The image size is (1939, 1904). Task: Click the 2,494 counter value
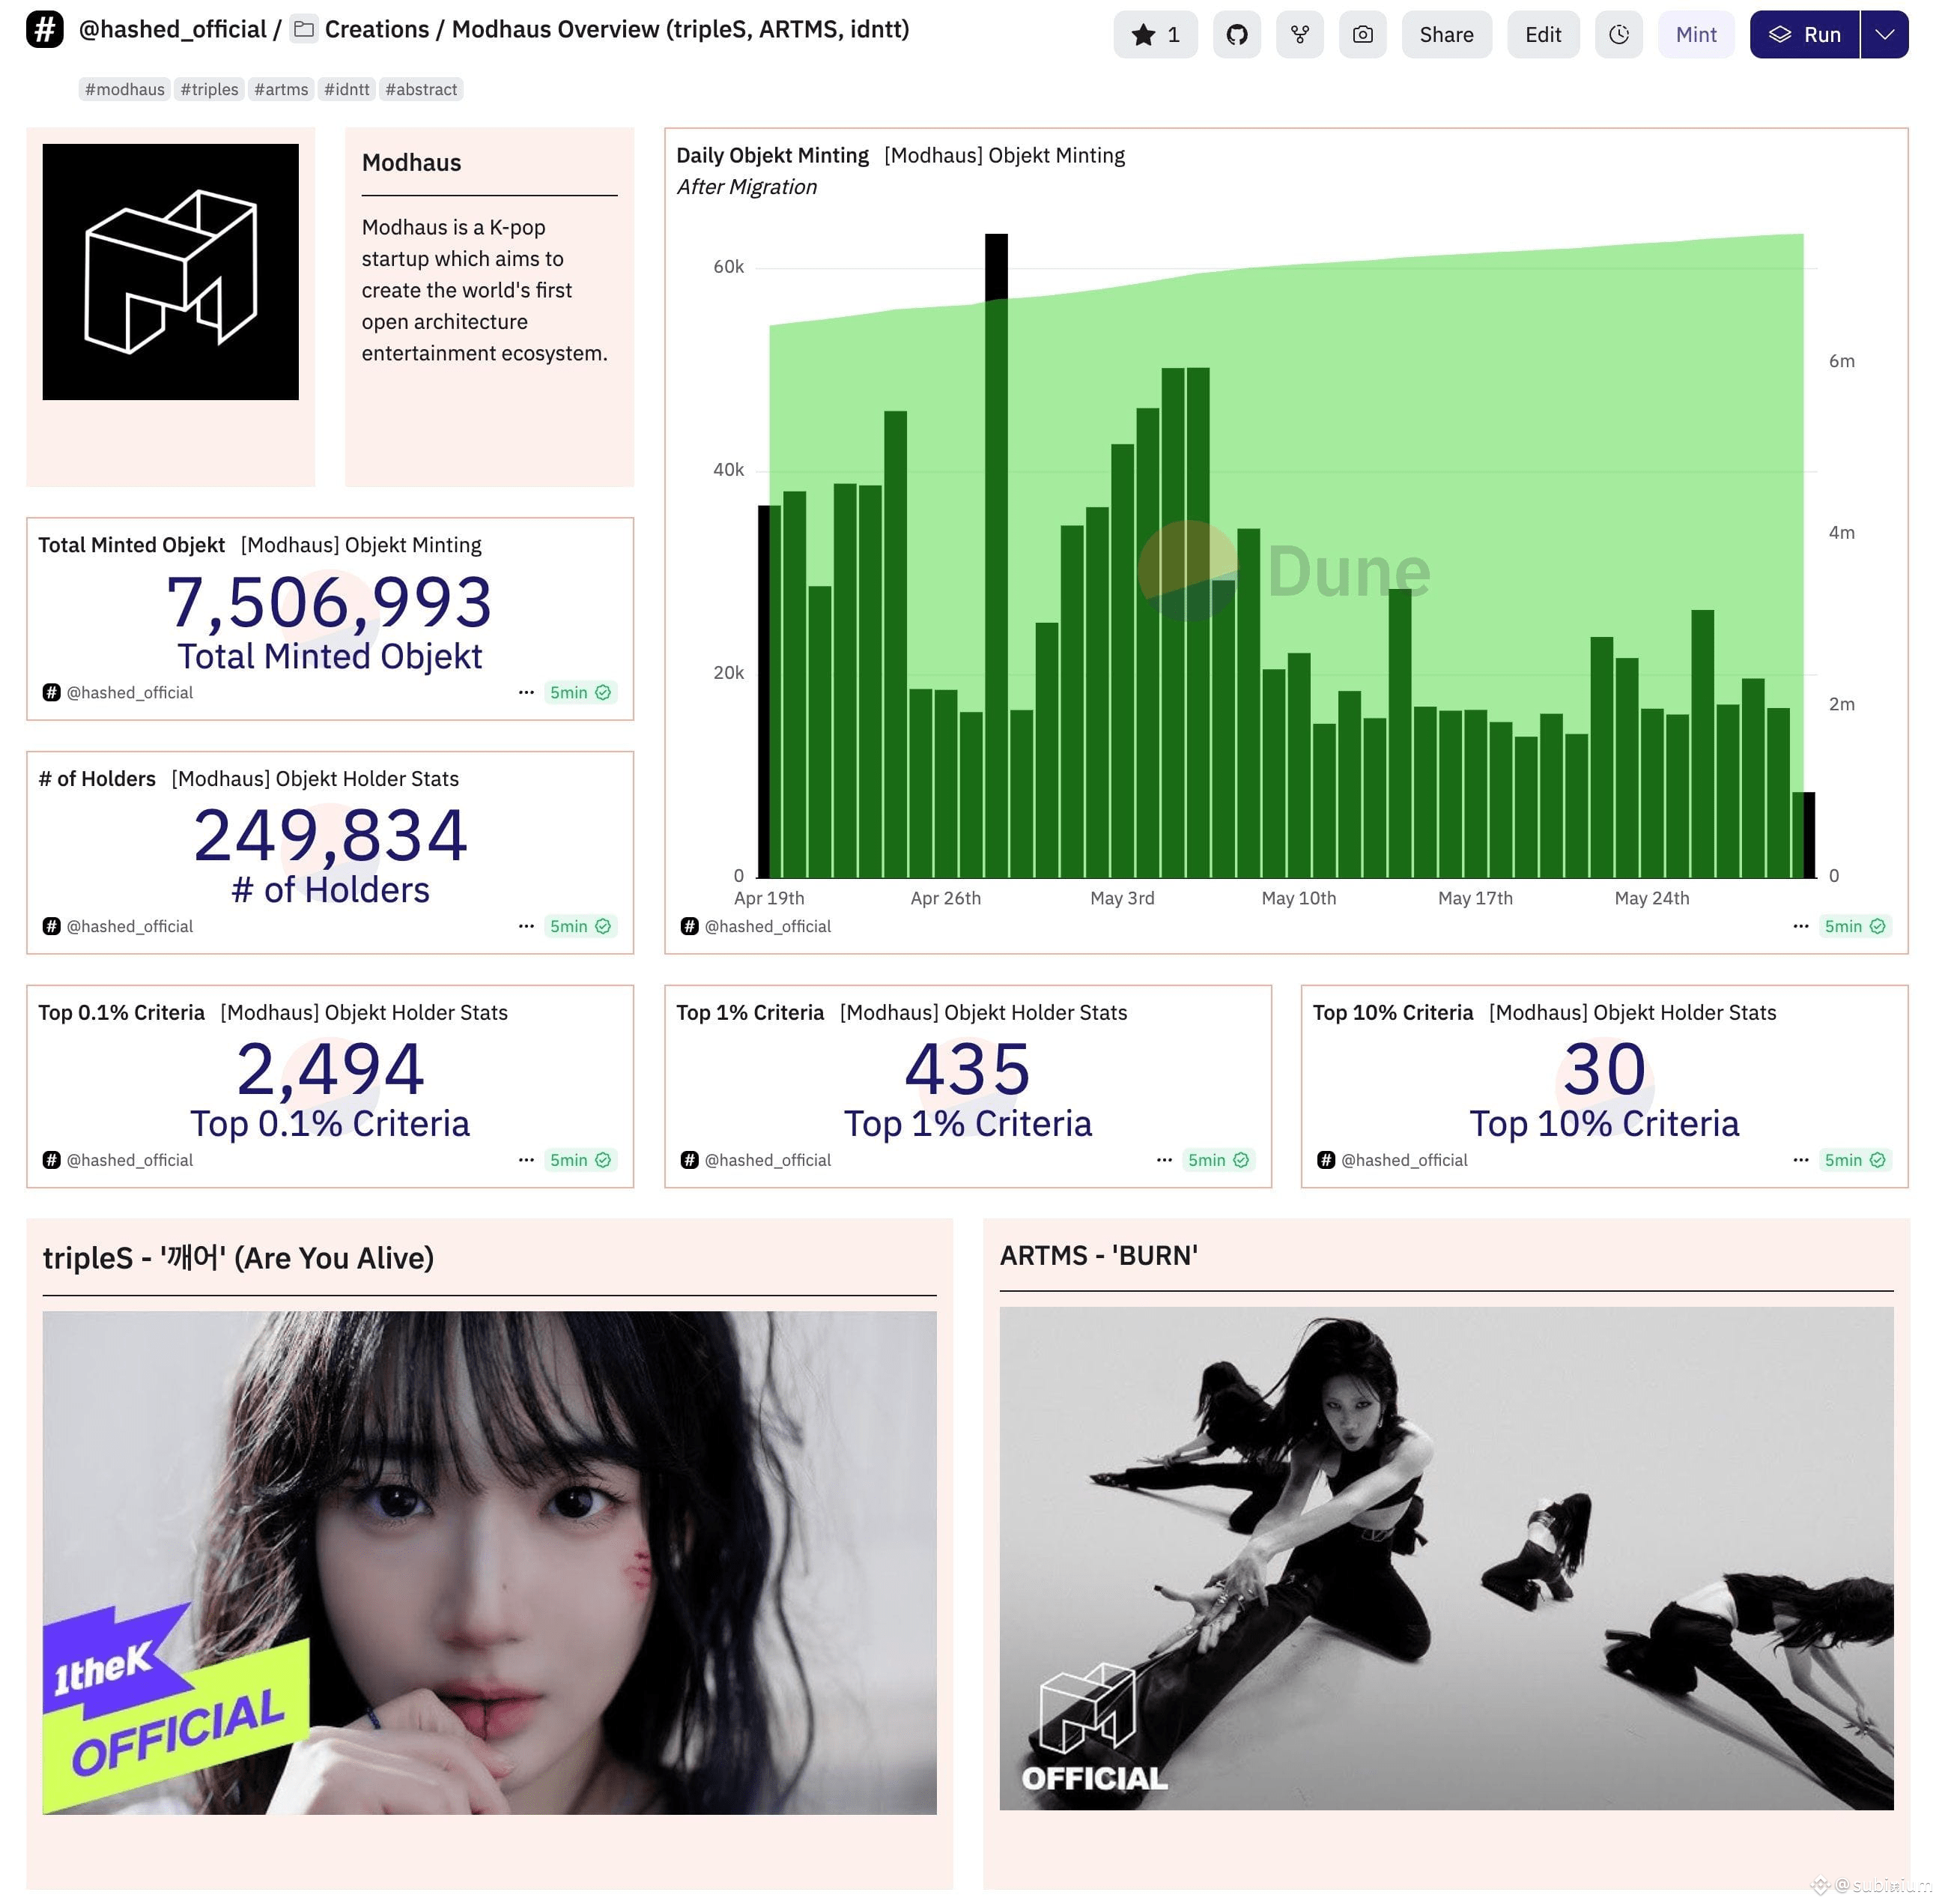[x=330, y=1070]
